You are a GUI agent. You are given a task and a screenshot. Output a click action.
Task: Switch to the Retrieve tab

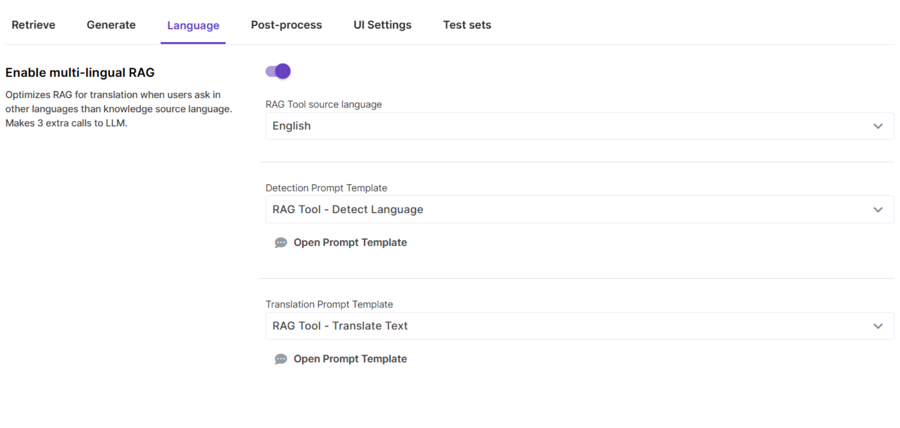tap(33, 25)
